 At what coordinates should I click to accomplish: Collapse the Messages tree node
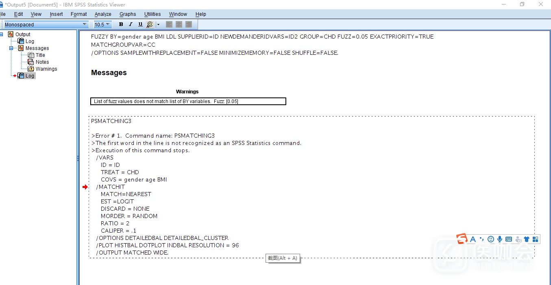point(11,48)
